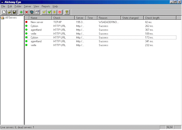Sort by the Time column header
The image size is (182, 130).
[91, 18]
